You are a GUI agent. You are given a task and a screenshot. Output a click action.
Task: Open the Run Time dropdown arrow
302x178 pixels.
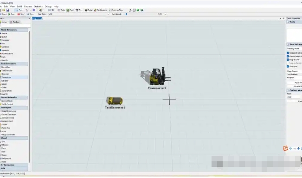[x=108, y=14]
